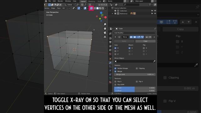Open the Active Tool properties tab
The width and height of the screenshot is (201, 113).
pos(110,34)
